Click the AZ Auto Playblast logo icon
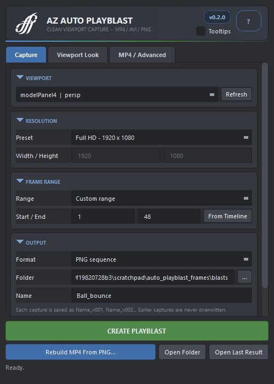This screenshot has width=274, height=384. point(26,23)
